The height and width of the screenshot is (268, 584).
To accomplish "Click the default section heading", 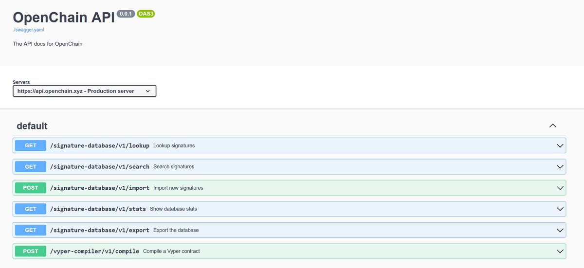I will 32,126.
